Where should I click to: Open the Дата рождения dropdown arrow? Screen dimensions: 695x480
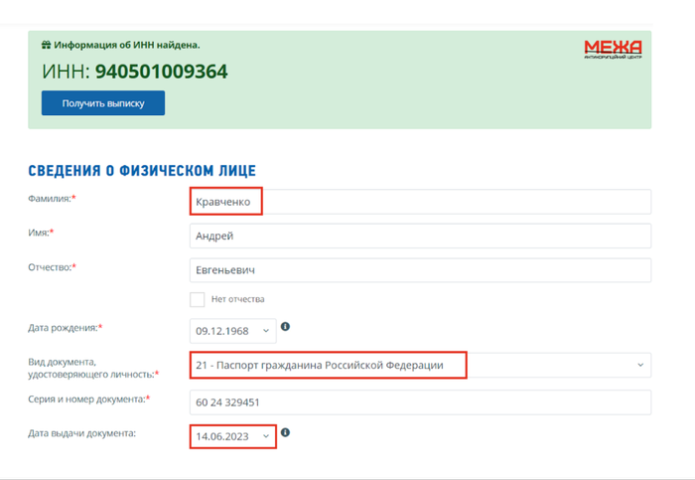click(266, 331)
